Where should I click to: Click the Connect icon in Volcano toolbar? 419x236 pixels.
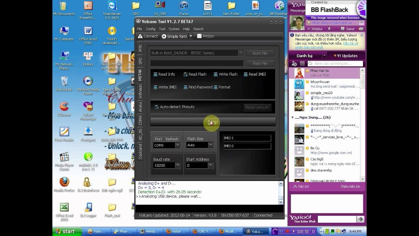click(x=140, y=36)
